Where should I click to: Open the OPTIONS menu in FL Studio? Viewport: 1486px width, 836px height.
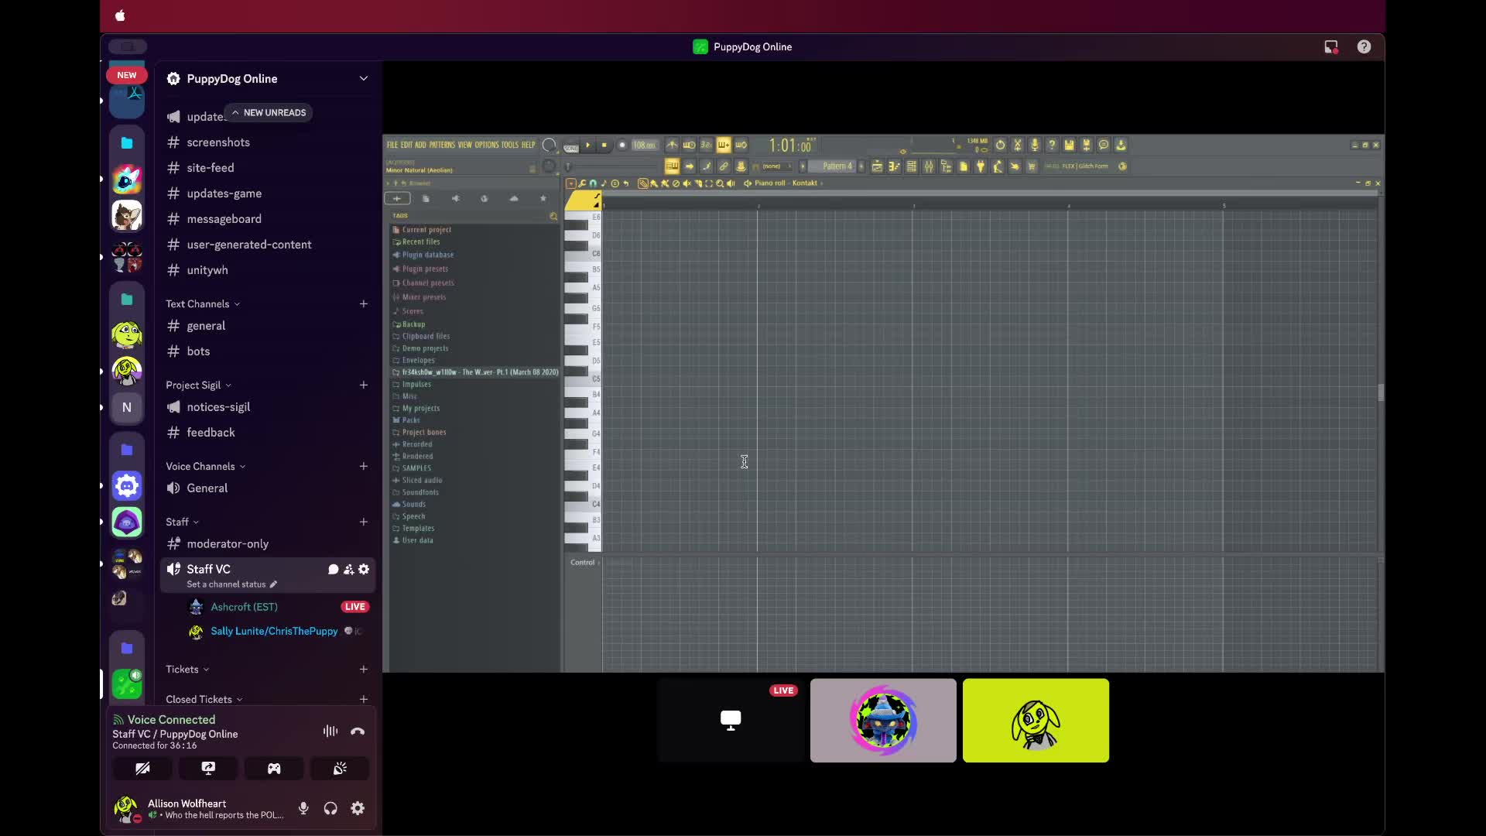[486, 145]
